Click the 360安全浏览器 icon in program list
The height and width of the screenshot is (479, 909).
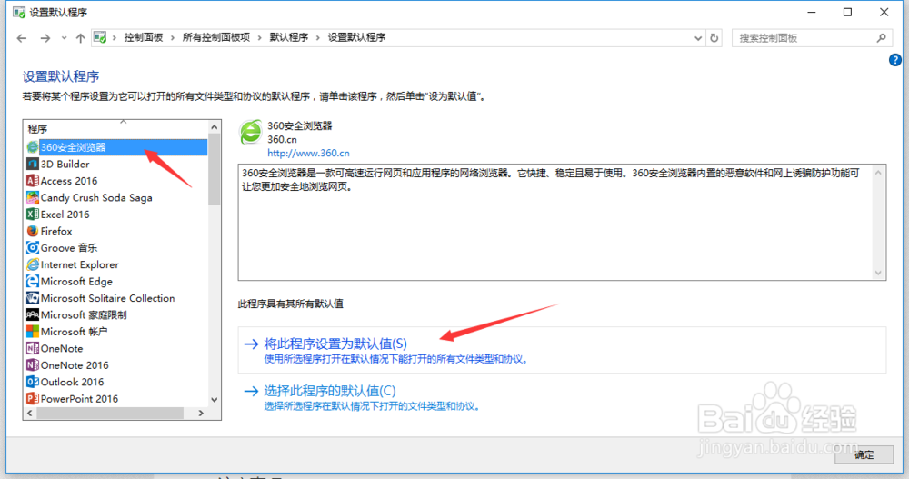point(33,147)
